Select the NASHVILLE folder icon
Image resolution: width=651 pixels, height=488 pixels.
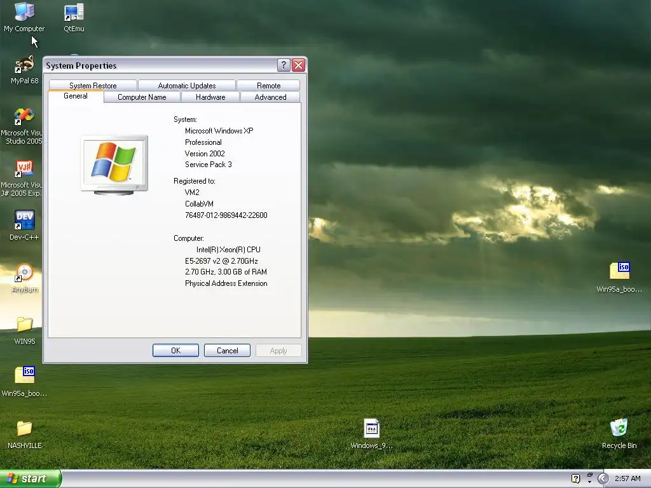25,433
